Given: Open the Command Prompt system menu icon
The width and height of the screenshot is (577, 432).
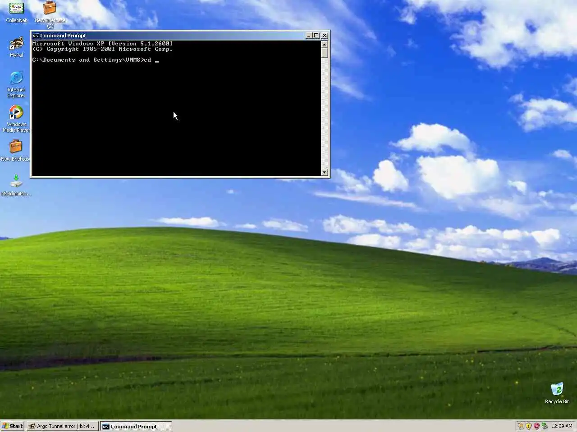Looking at the screenshot, I should tap(36, 36).
